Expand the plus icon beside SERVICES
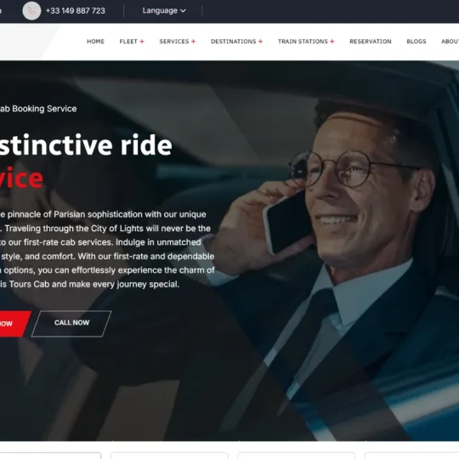Image resolution: width=459 pixels, height=459 pixels. 193,42
